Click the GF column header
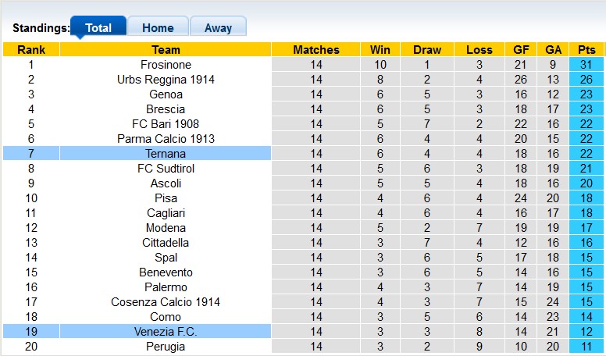 coord(521,50)
